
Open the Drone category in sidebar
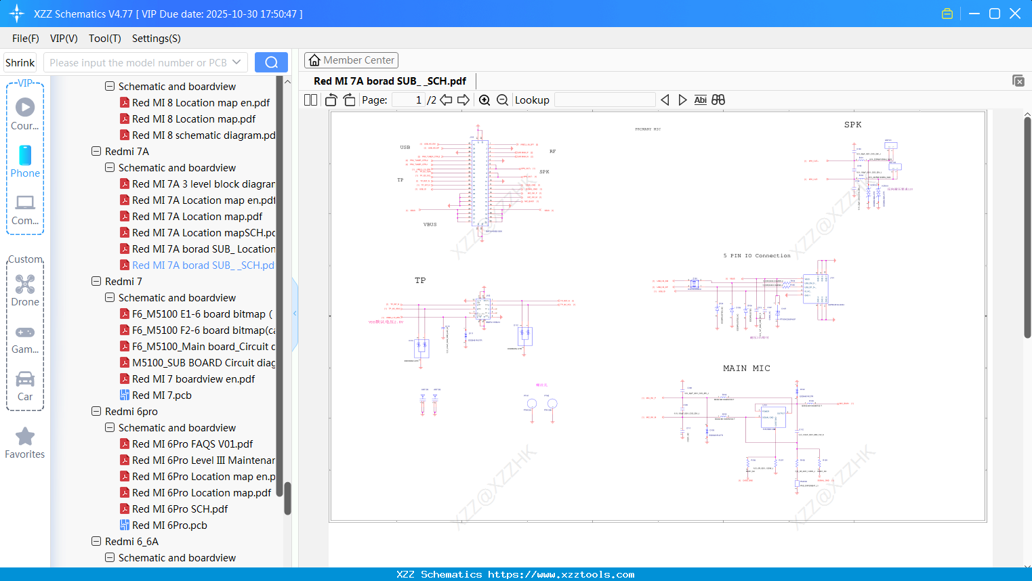(x=25, y=290)
